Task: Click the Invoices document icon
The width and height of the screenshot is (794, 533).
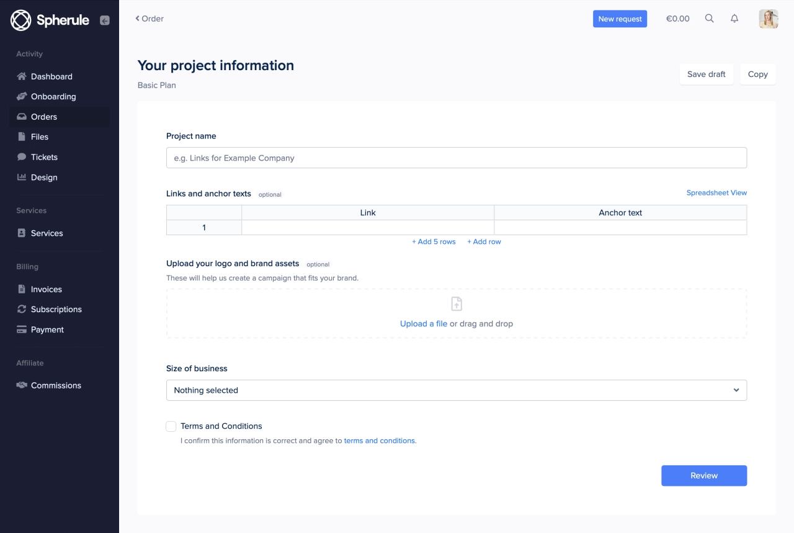Action: click(22, 289)
